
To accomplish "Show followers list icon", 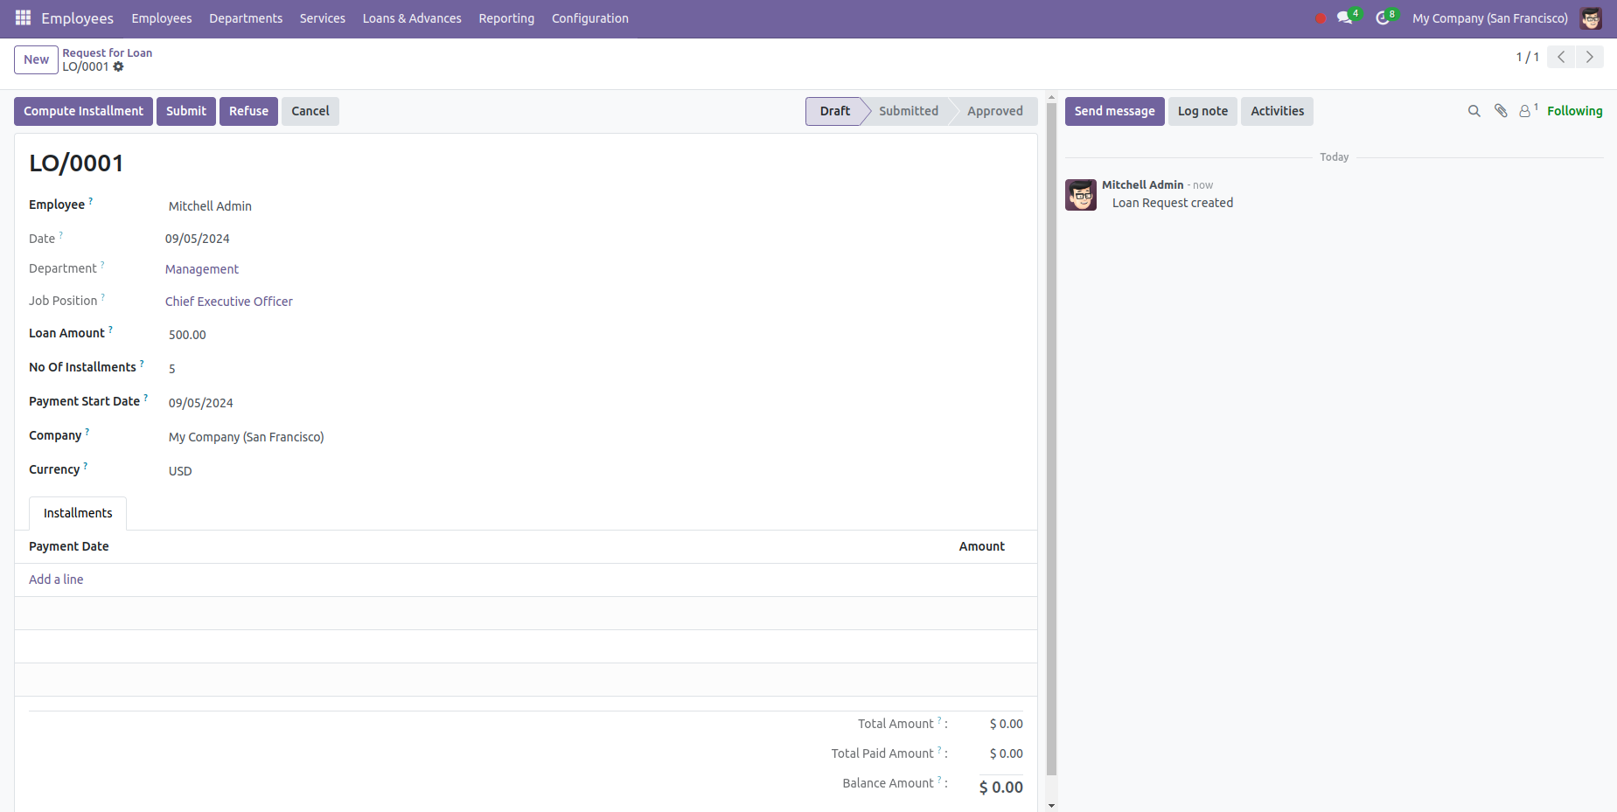I will [1525, 111].
